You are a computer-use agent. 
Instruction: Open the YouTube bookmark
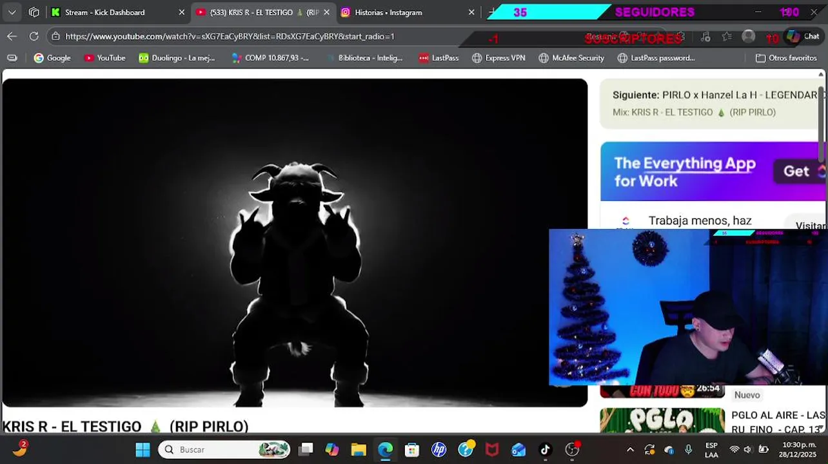[104, 58]
